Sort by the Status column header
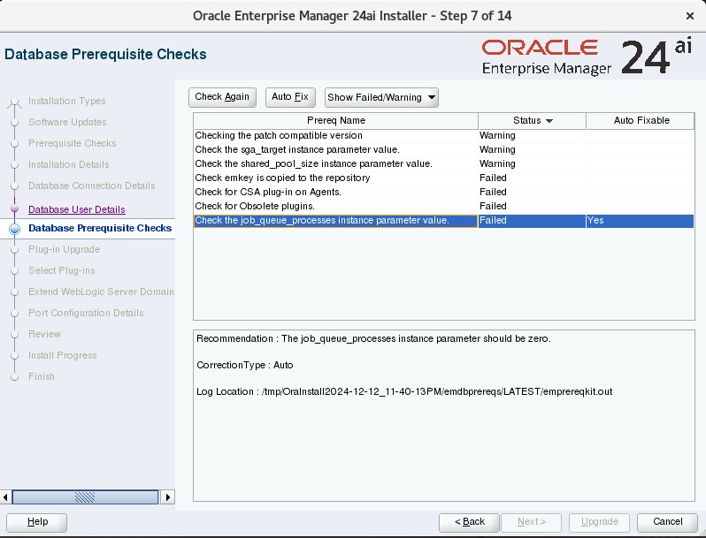This screenshot has width=706, height=538. [533, 120]
